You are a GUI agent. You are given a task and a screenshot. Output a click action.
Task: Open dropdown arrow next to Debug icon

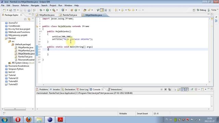(44, 10)
